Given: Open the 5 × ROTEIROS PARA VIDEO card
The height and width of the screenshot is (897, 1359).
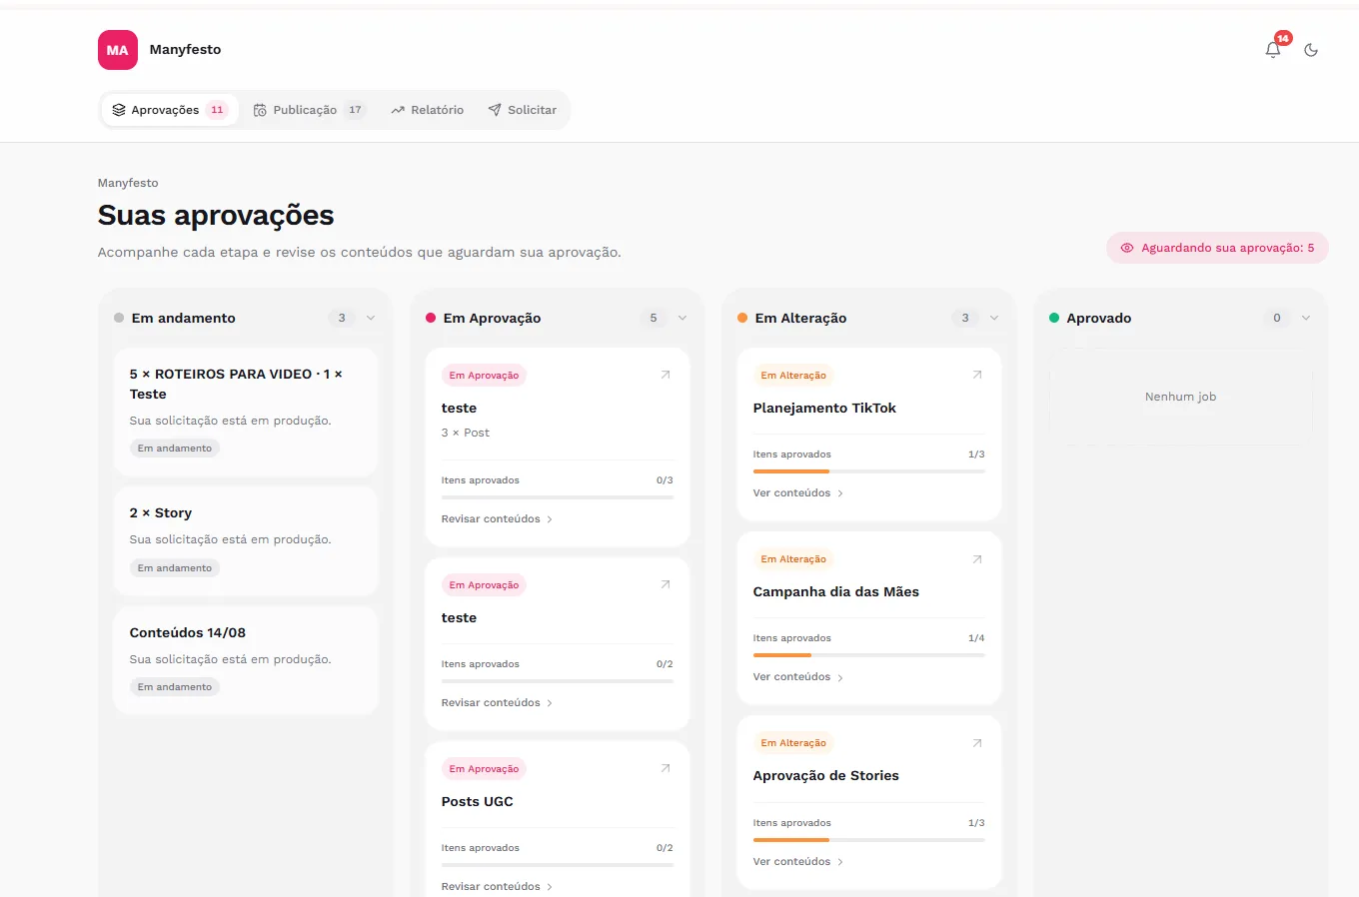Looking at the screenshot, I should click(x=246, y=412).
